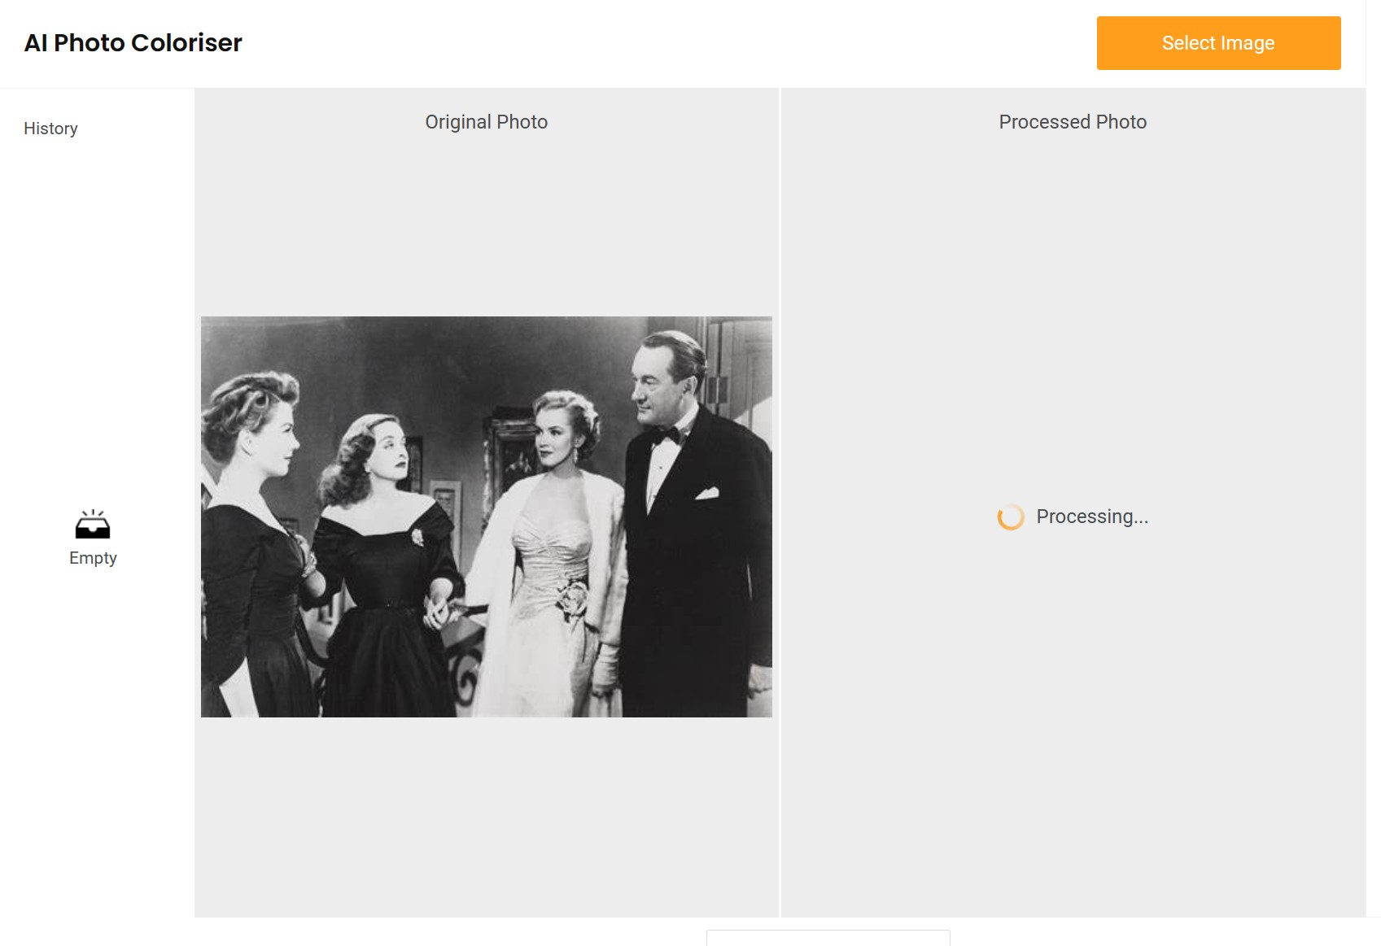Click the white pocket square on tuxedo
1381x946 pixels.
(x=706, y=493)
